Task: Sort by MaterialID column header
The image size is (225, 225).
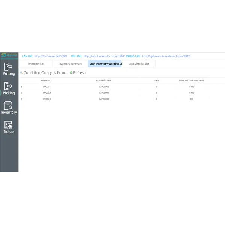Action: coord(46,81)
